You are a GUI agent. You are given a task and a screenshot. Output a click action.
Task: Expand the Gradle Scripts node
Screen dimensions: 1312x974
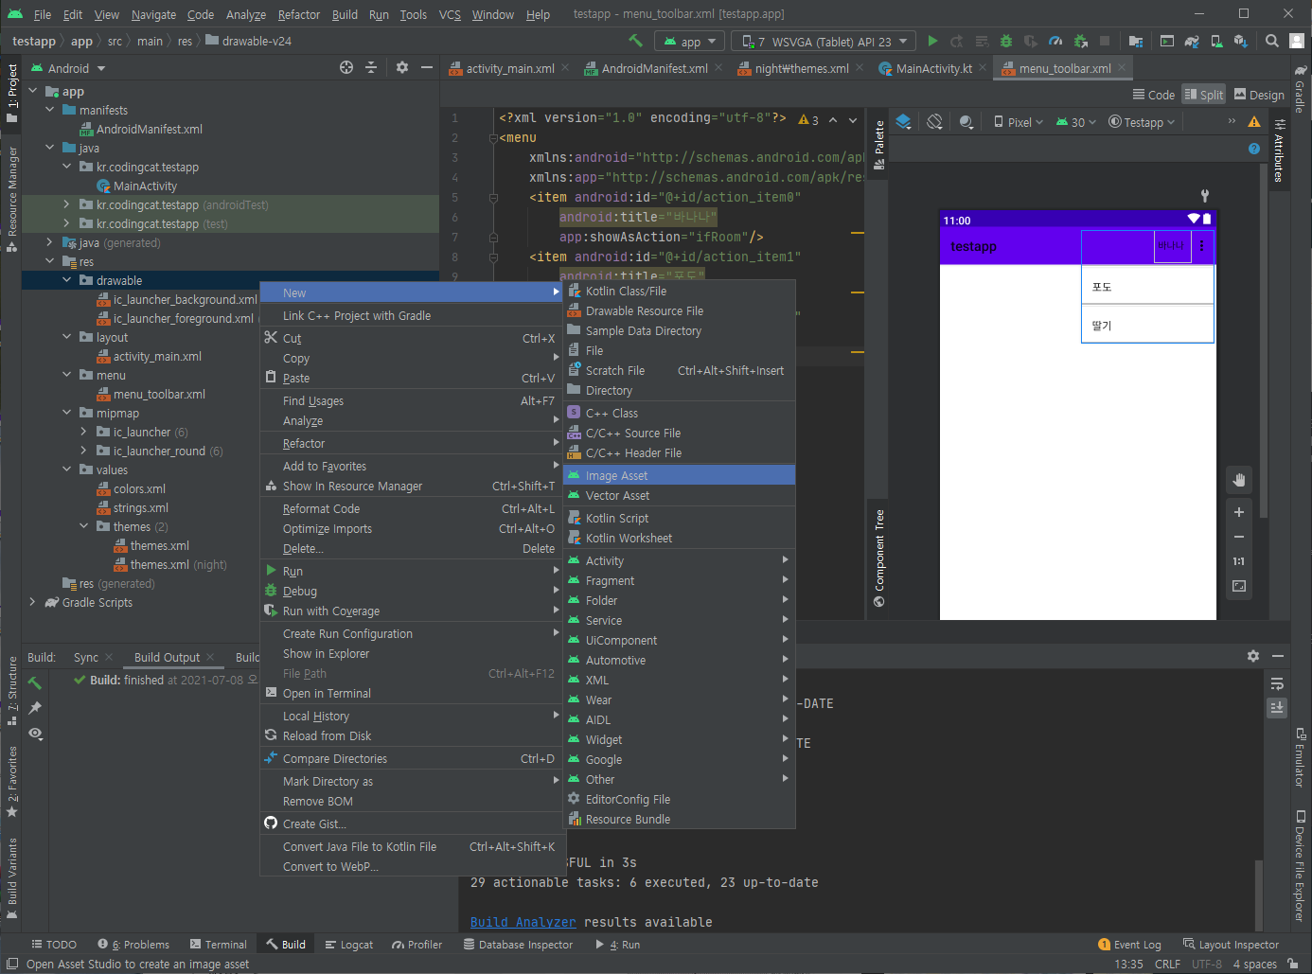coord(32,602)
